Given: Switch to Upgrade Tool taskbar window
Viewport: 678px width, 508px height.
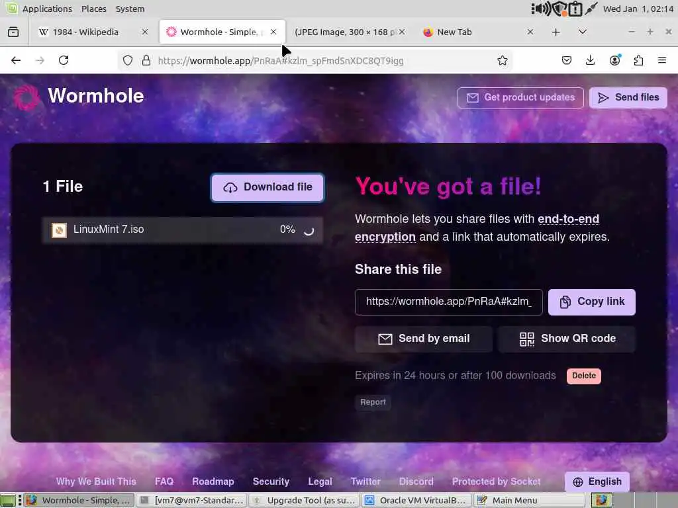Looking at the screenshot, I should tap(303, 500).
